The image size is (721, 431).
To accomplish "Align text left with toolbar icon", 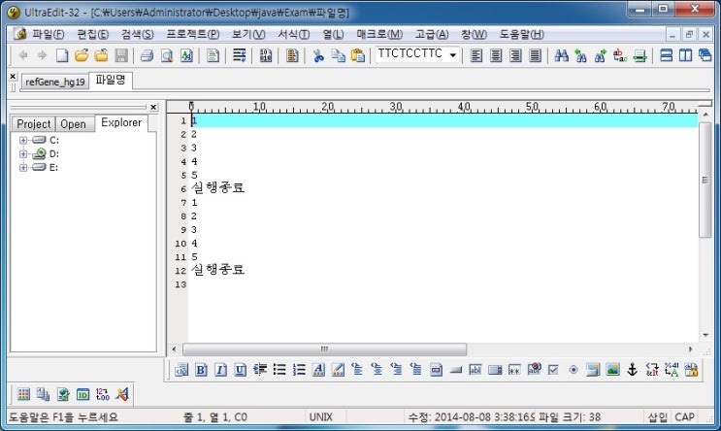I will tap(476, 55).
